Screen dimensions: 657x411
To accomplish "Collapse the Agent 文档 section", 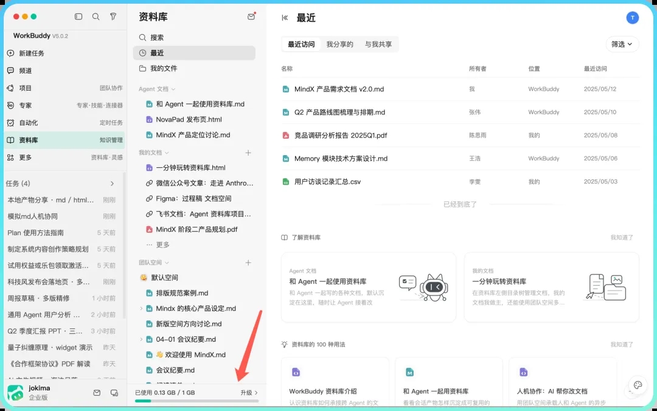I will [157, 89].
